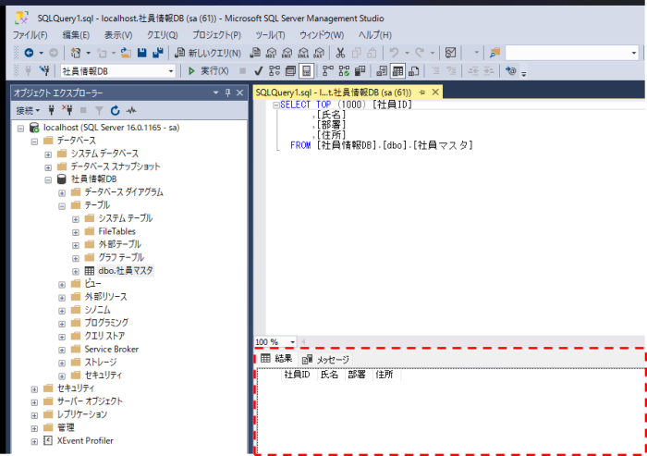This screenshot has width=647, height=456.
Task: Run the query with 実行(X)
Action: coord(208,71)
